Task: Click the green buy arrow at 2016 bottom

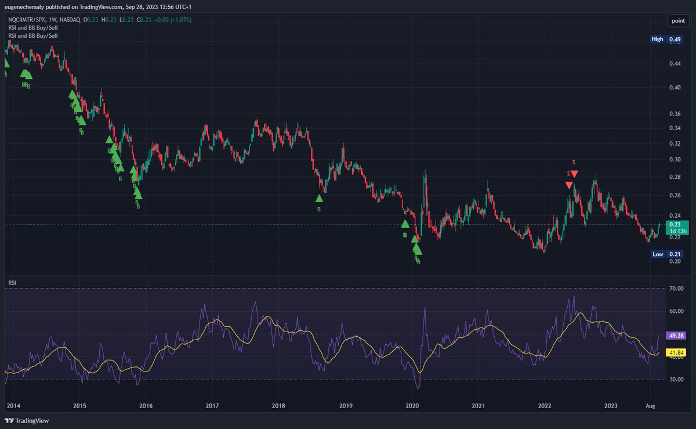Action: coord(137,197)
